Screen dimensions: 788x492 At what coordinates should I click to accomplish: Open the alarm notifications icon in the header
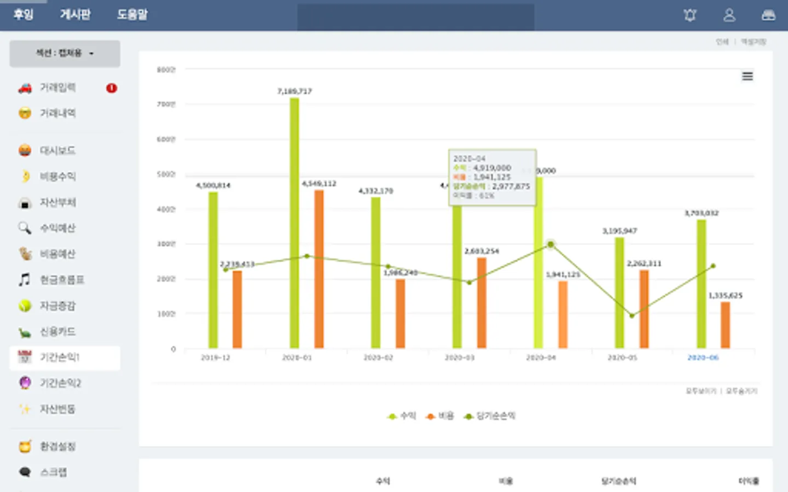tap(690, 15)
